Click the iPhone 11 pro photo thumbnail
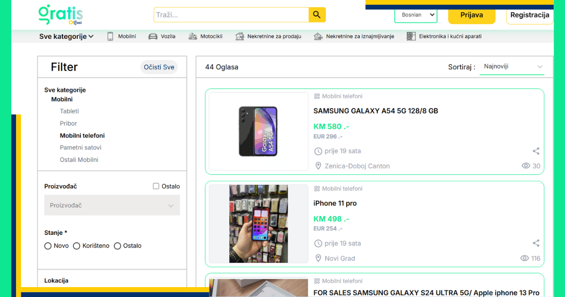Screen dimensions: 565x297 [258, 224]
